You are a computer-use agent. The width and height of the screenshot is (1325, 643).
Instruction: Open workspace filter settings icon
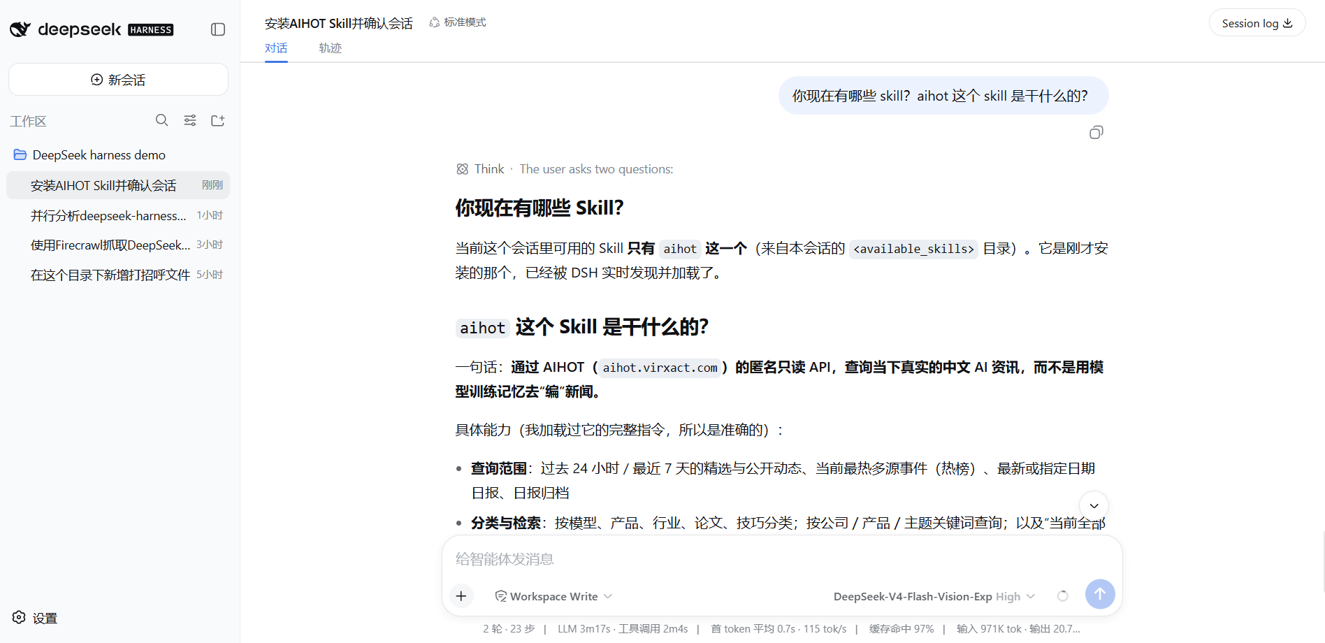(x=190, y=120)
